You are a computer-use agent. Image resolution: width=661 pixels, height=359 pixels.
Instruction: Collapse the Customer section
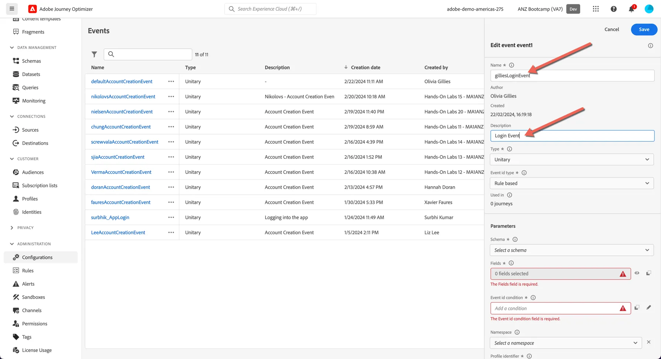point(12,159)
